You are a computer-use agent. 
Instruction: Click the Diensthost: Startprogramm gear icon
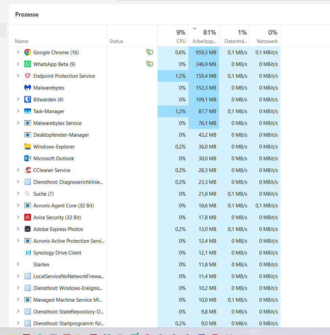point(27,323)
